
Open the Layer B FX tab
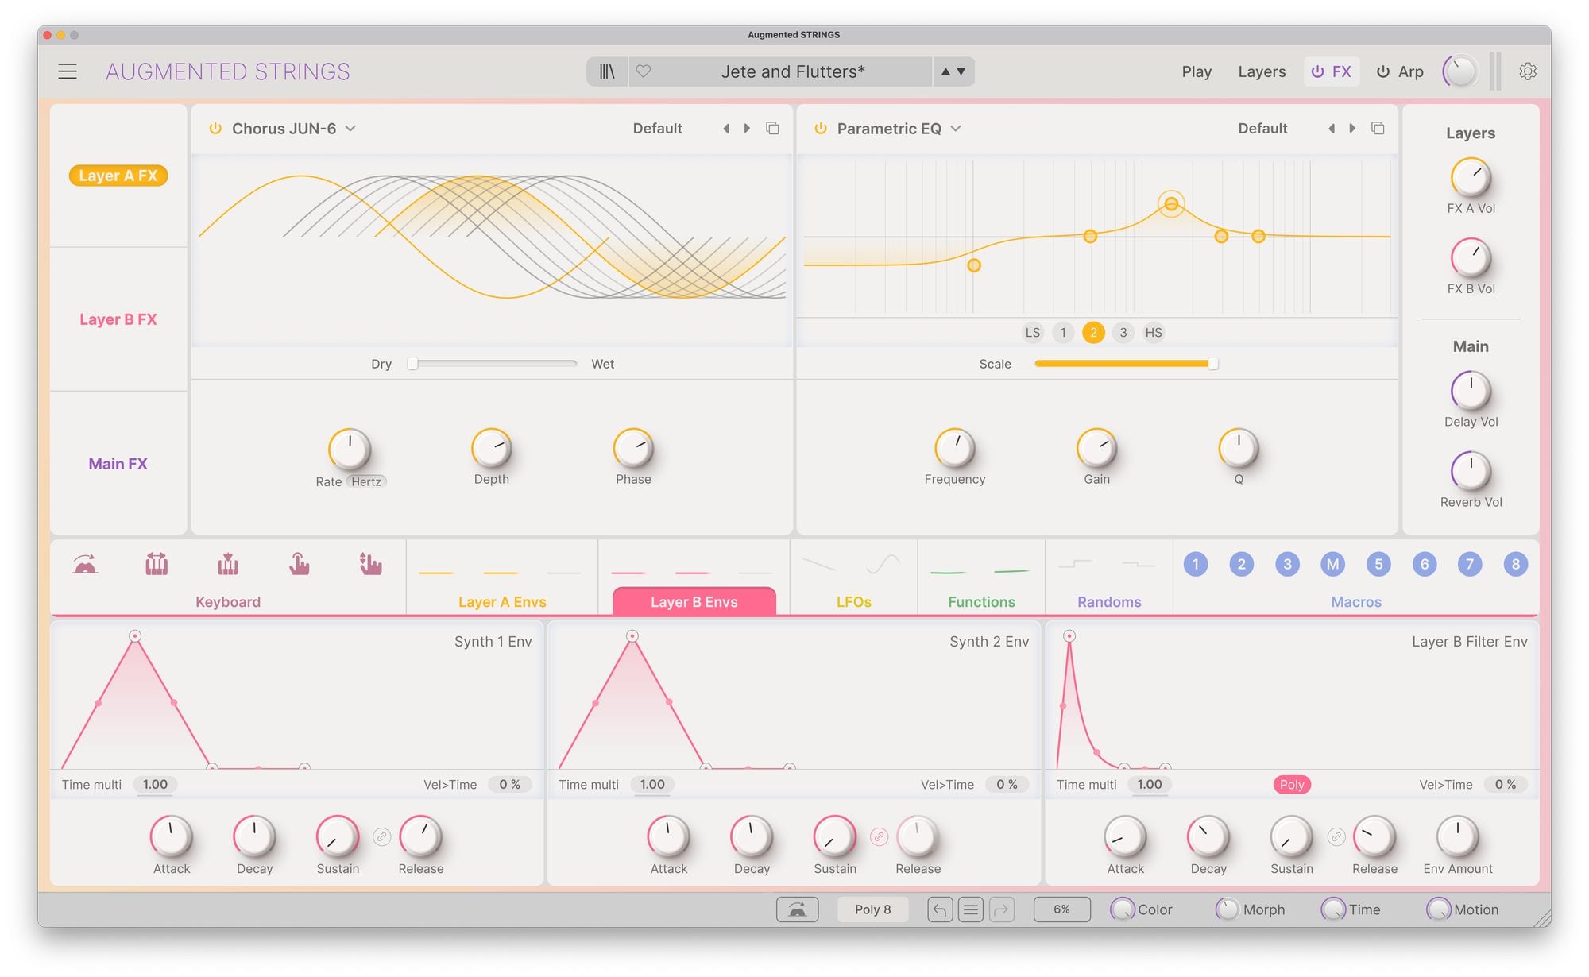[118, 319]
